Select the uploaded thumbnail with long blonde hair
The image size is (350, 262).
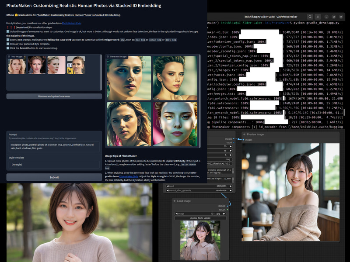pyautogui.click(x=17, y=65)
